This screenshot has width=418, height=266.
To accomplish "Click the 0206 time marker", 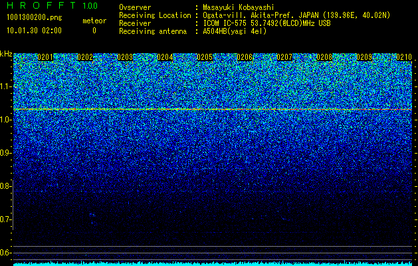I will [x=245, y=57].
